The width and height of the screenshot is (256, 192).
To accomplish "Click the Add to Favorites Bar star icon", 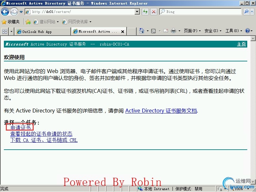I will click(x=28, y=22).
